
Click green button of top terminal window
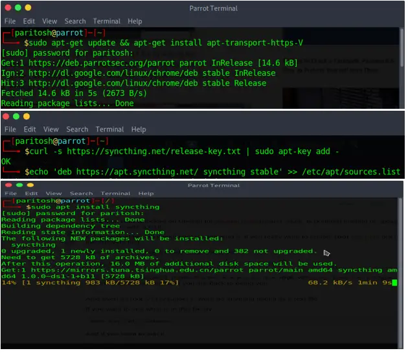(18, 8)
